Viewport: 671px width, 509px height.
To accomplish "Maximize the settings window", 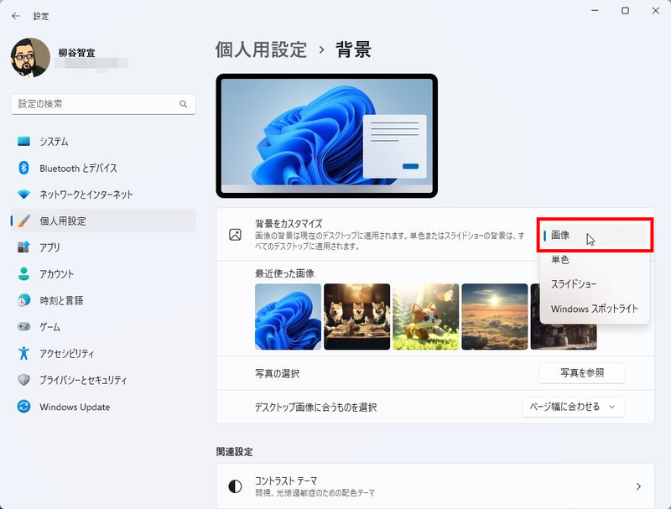I will tap(625, 11).
